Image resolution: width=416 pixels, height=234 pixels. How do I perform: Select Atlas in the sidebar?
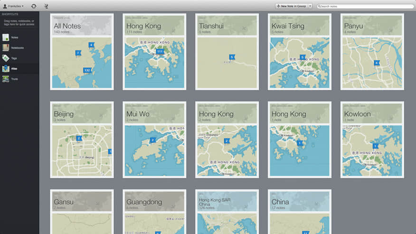14,69
